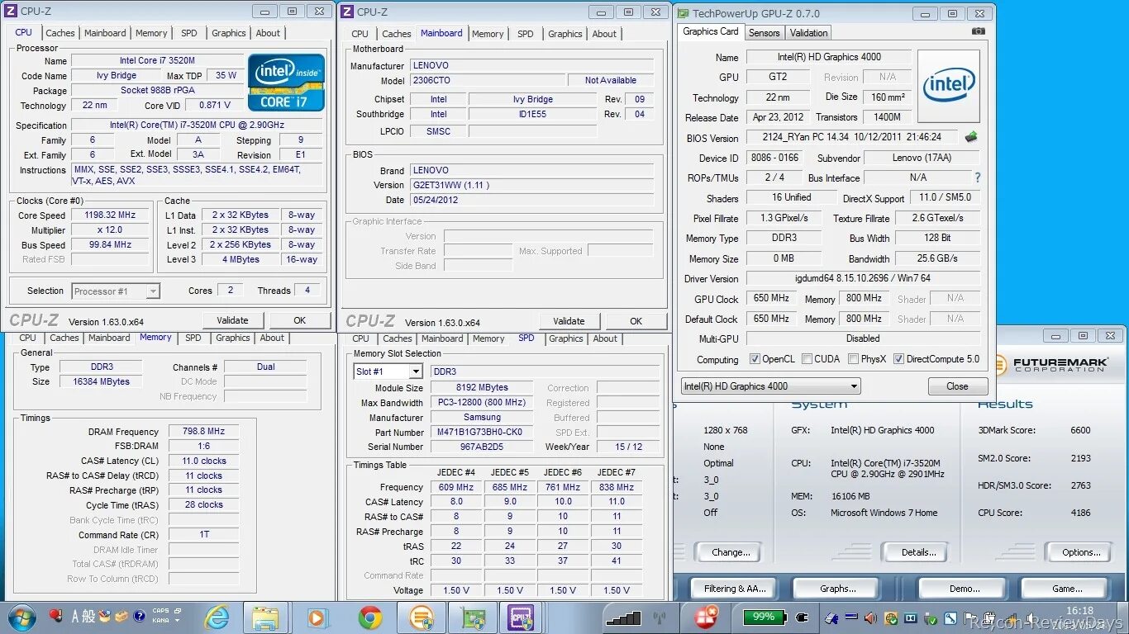Select the SPD tab in CPU-Z processor window
The image size is (1129, 634).
(189, 33)
